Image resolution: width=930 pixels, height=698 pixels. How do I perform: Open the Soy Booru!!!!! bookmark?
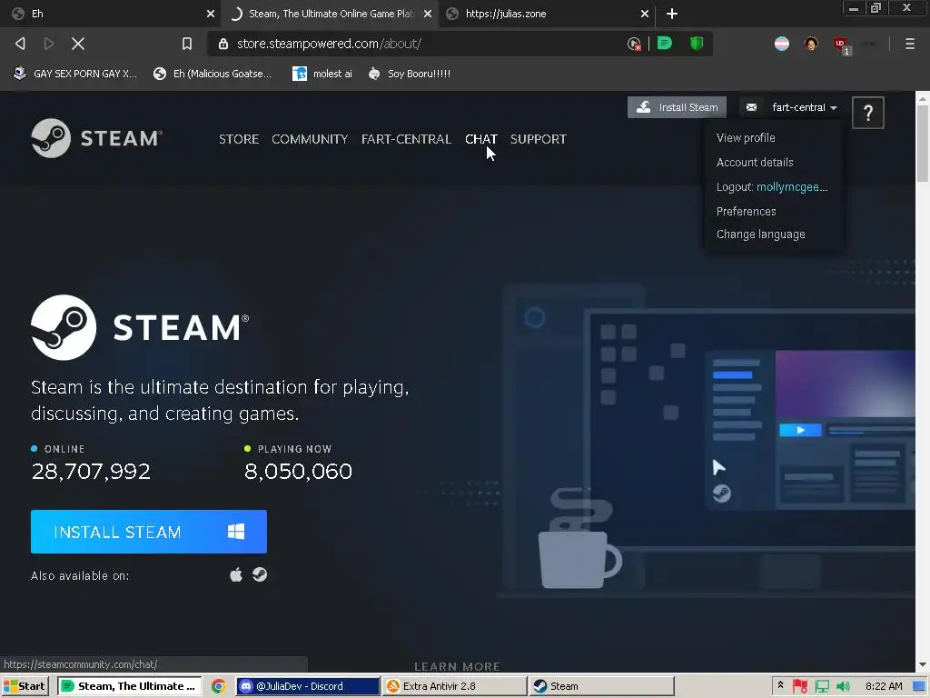point(410,74)
